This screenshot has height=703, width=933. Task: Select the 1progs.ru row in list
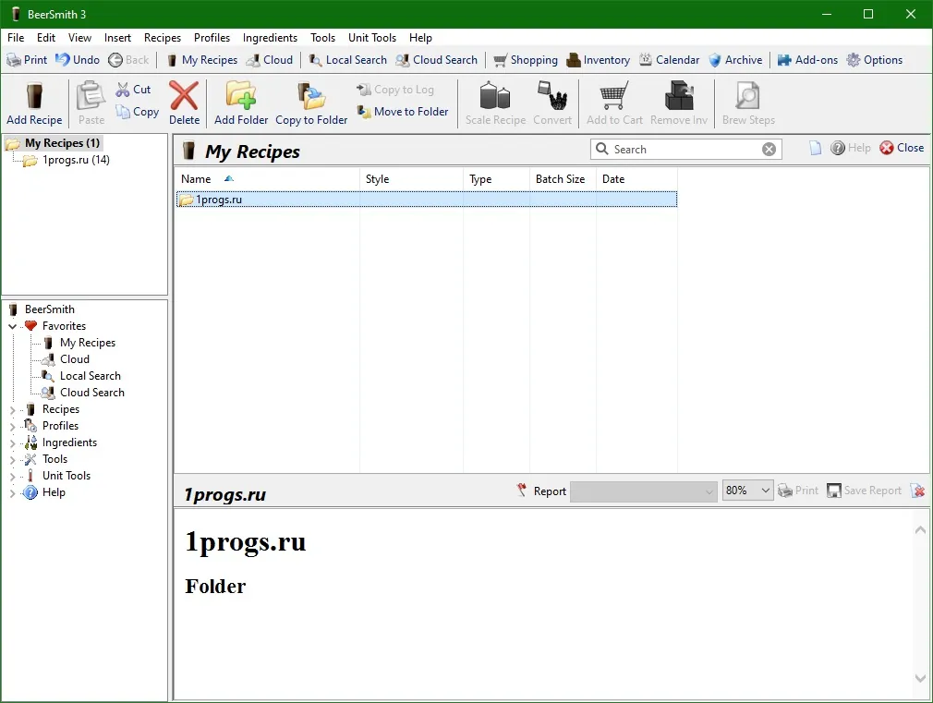coord(427,200)
